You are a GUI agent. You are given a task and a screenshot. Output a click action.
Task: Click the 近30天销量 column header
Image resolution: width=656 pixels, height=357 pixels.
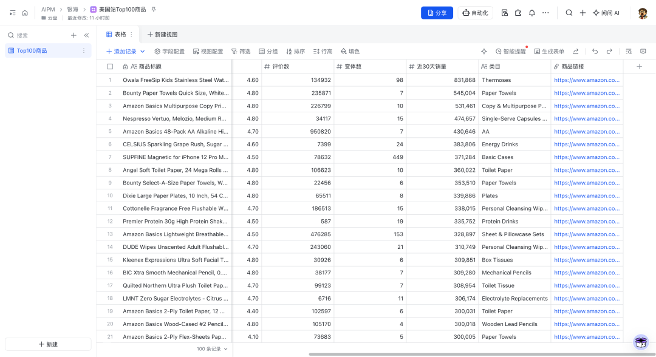[442, 66]
